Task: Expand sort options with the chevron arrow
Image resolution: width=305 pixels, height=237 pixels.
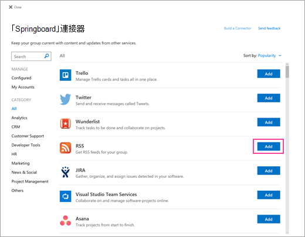Action: pyautogui.click(x=280, y=56)
